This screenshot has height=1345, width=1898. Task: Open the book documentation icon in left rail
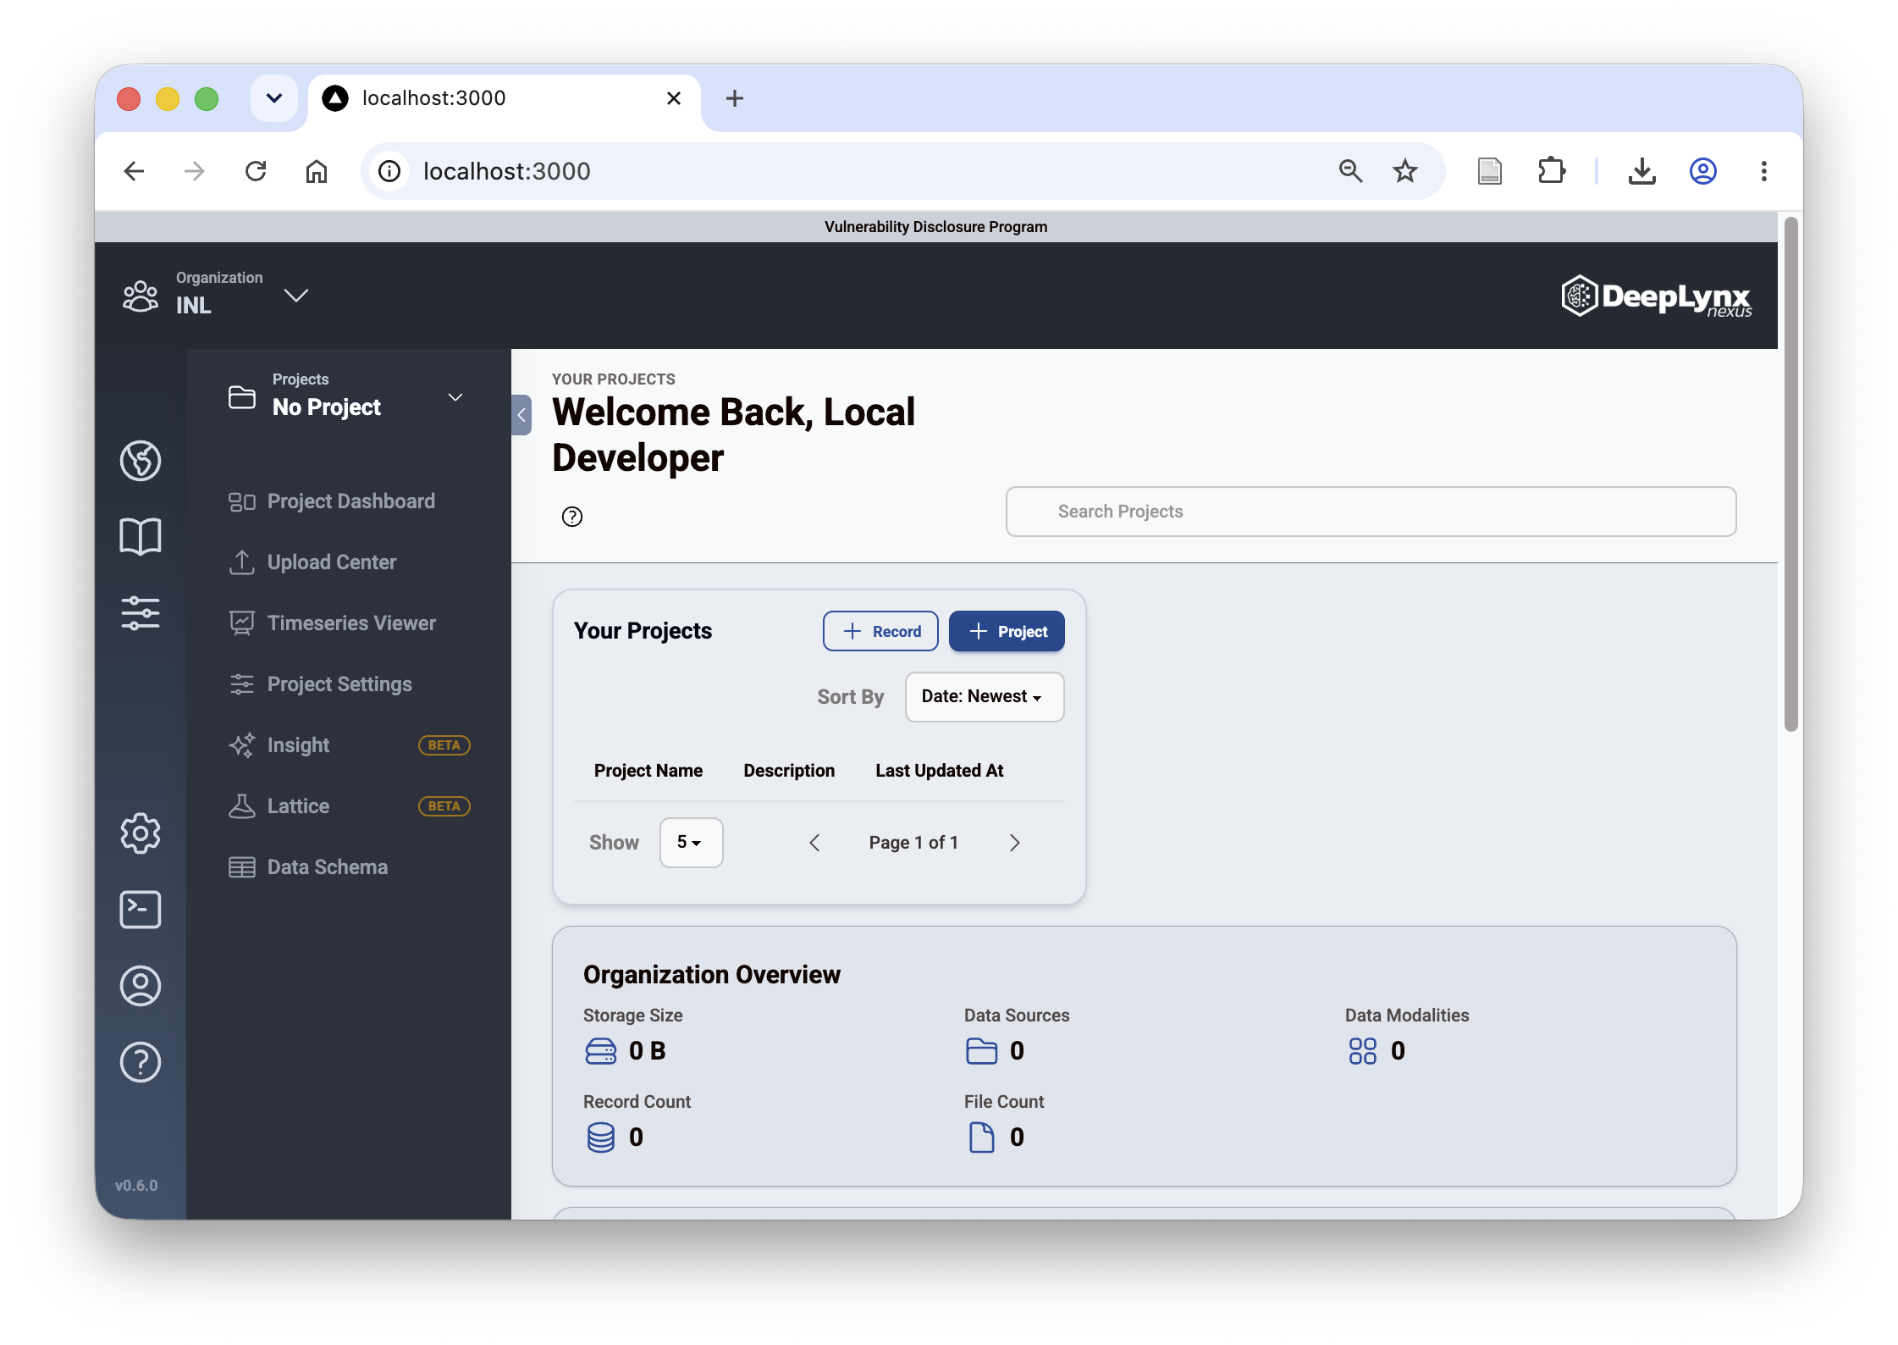tap(141, 537)
